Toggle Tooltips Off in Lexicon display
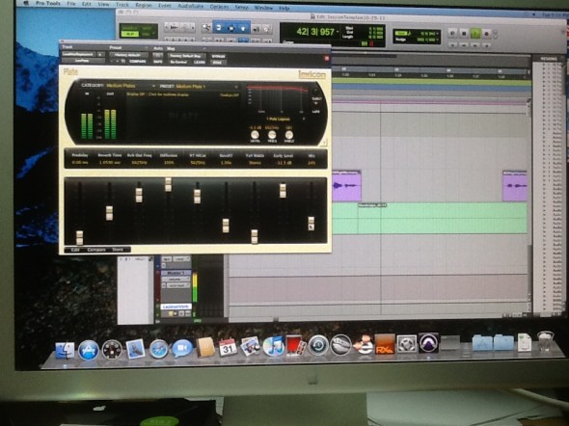This screenshot has height=426, width=569. coord(229,95)
